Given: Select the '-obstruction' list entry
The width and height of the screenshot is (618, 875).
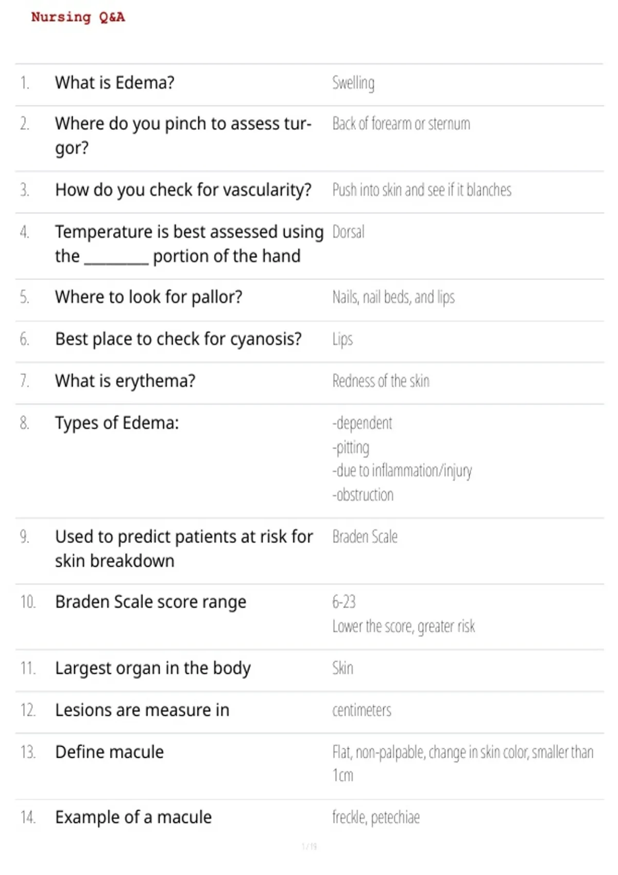Looking at the screenshot, I should pos(363,495).
